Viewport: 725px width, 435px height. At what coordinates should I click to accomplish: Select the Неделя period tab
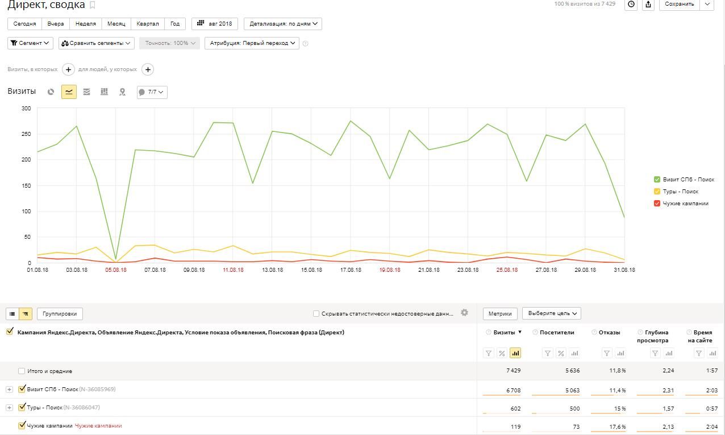[x=85, y=24]
